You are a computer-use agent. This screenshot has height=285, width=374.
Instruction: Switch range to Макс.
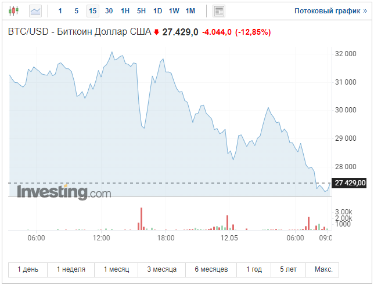(x=323, y=269)
